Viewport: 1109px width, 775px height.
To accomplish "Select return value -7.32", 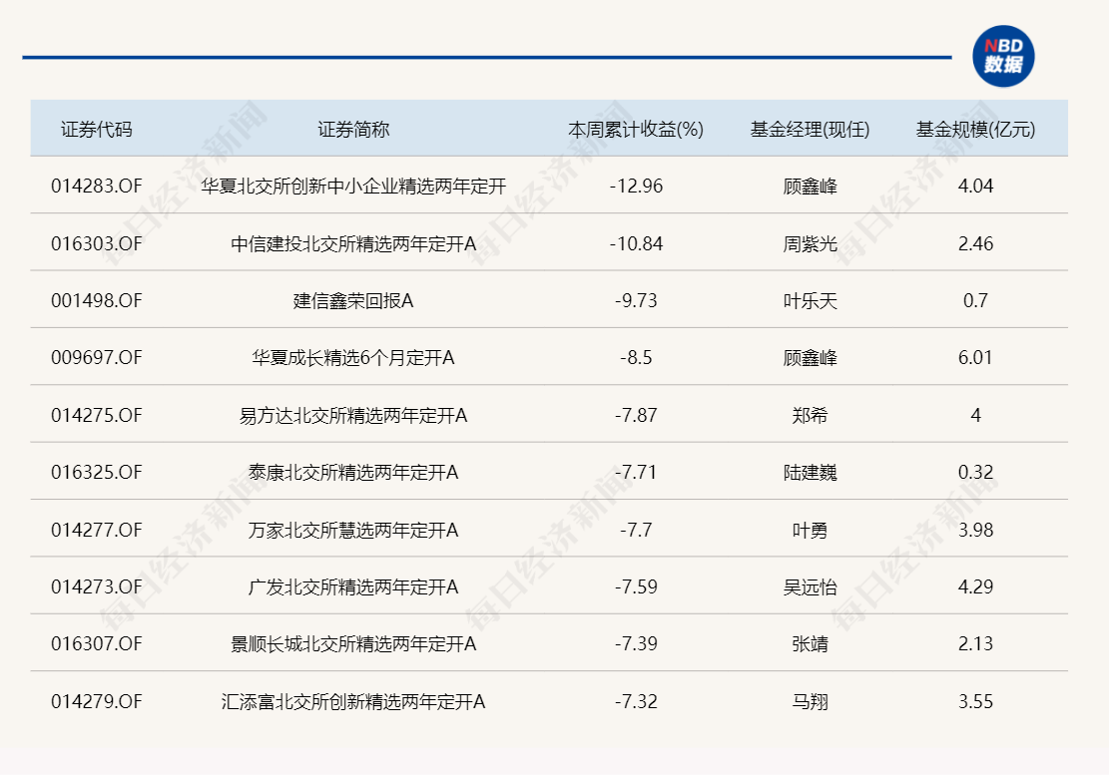I will [x=636, y=702].
